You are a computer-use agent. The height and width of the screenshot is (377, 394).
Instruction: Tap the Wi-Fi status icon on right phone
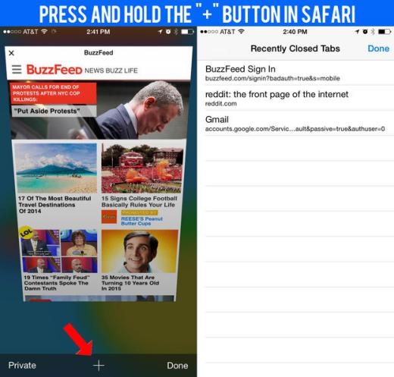[241, 32]
